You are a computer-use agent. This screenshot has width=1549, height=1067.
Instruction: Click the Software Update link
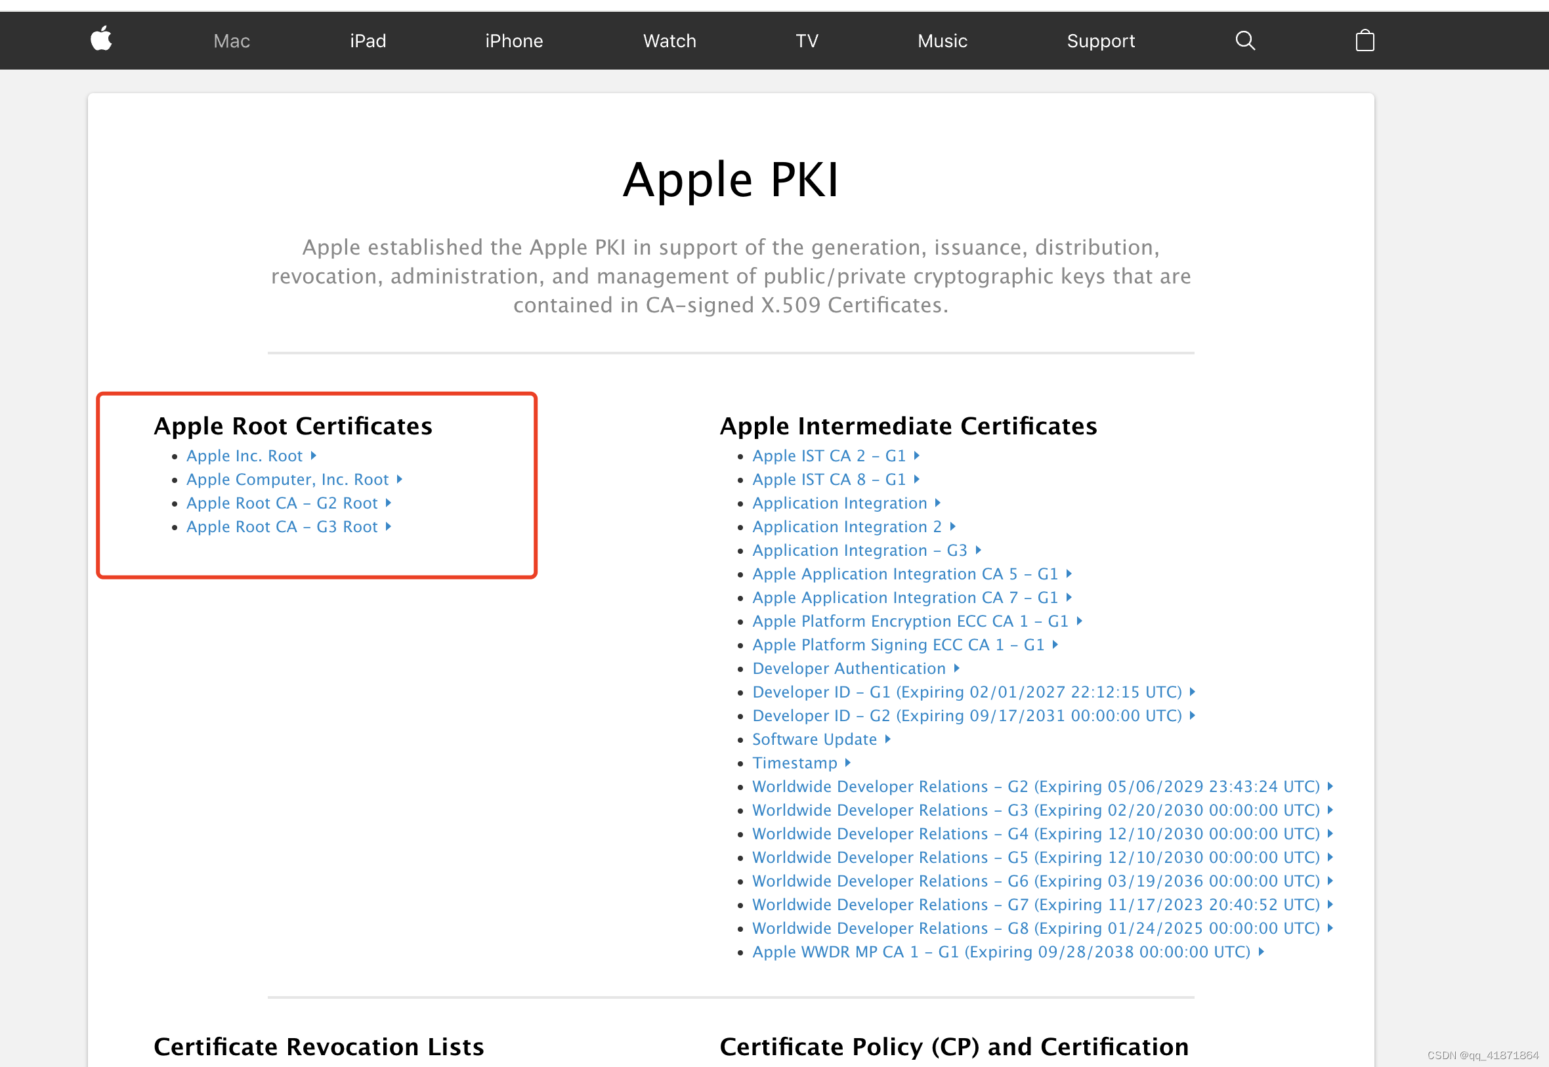pos(822,740)
